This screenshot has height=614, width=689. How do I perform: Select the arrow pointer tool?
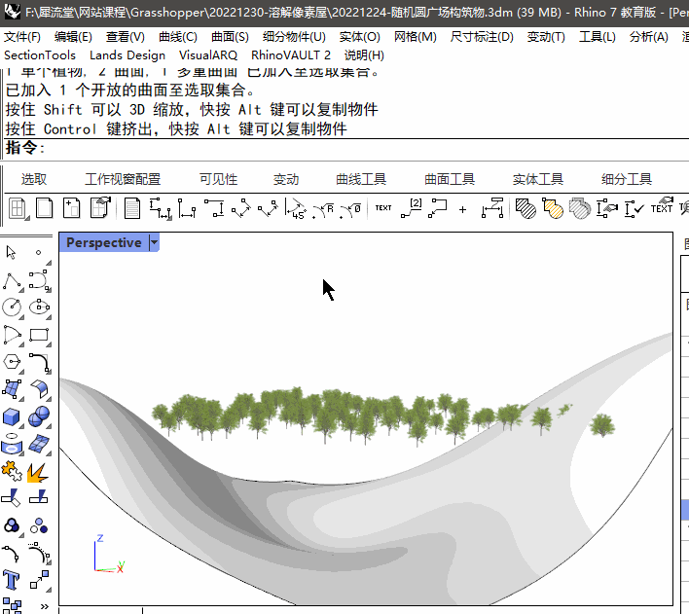[12, 253]
